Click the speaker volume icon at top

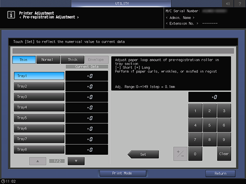pos(228,3)
